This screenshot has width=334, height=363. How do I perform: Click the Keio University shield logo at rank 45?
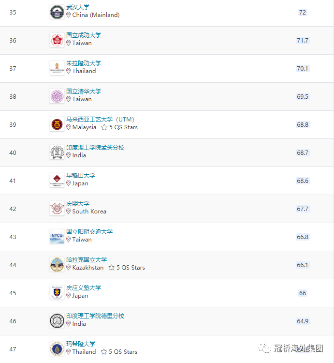57,293
